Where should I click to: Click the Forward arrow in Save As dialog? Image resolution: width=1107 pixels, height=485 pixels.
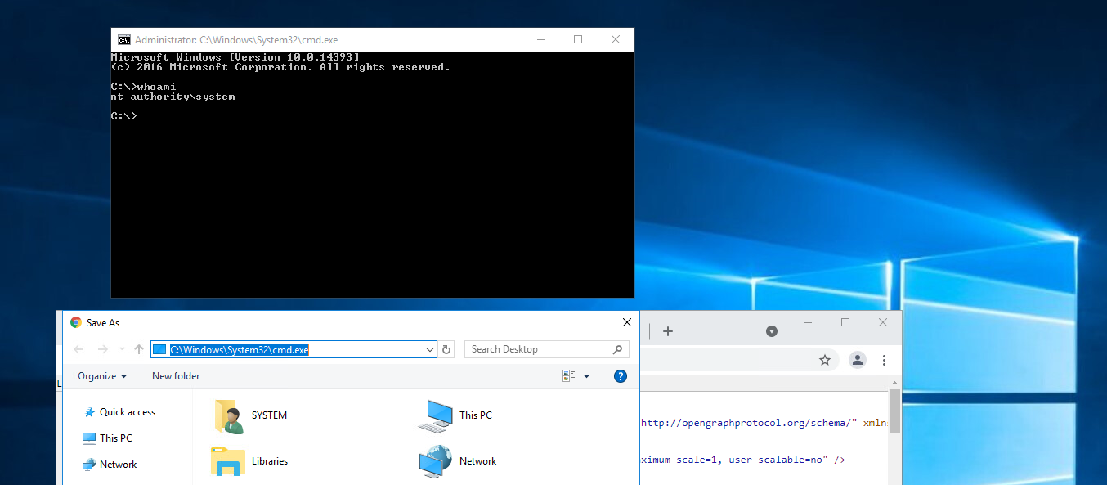[x=102, y=349]
